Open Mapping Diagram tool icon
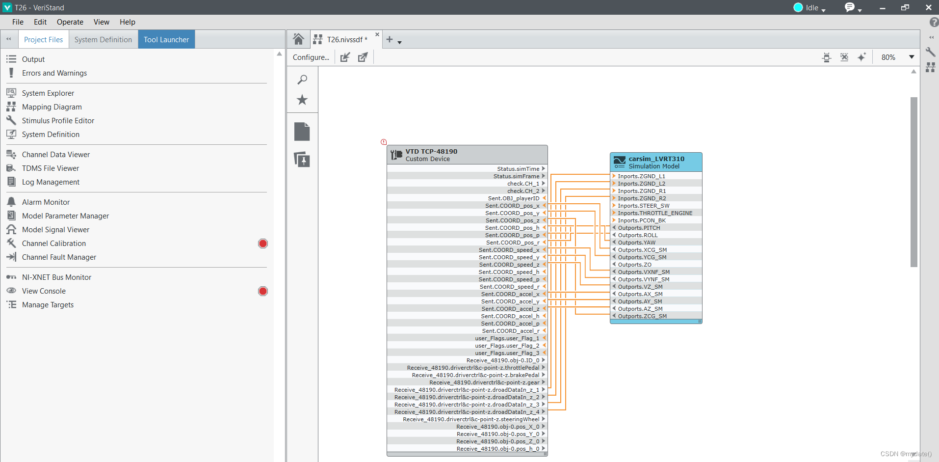Screen dimensions: 939x462 click(x=11, y=107)
